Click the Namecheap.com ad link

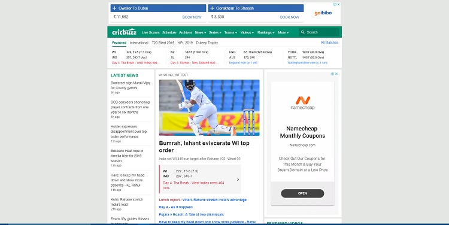pos(302,145)
